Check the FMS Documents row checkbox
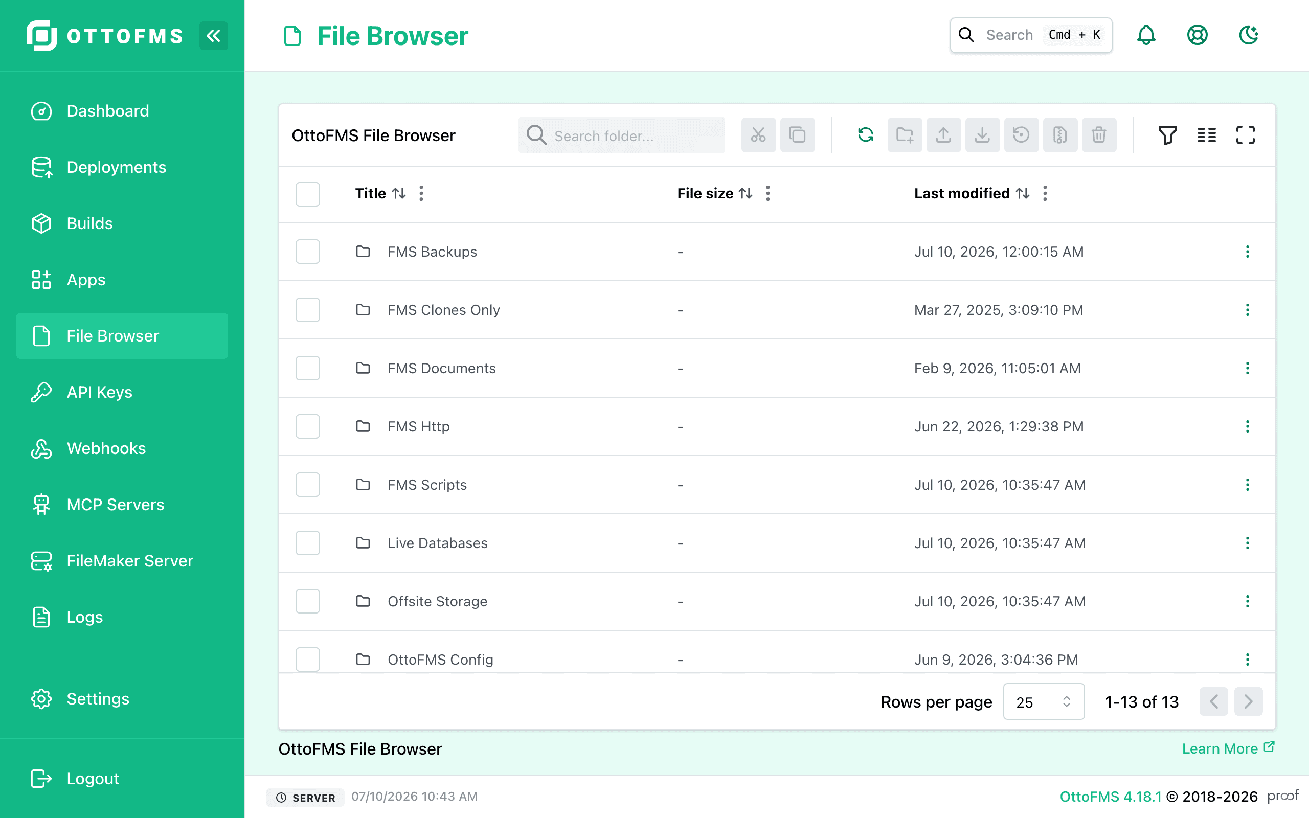 tap(308, 369)
